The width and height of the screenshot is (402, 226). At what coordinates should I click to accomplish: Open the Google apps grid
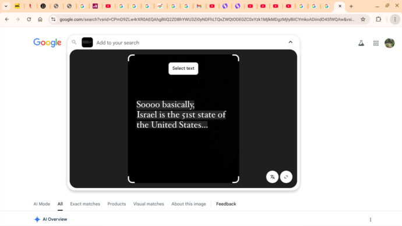point(376,43)
